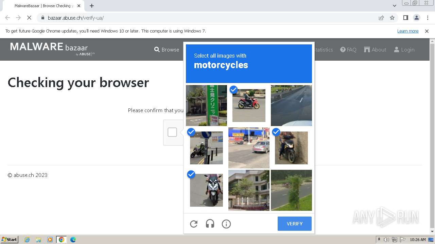The width and height of the screenshot is (435, 244).
Task: Dismiss the Chrome update notification bar
Action: (427, 31)
